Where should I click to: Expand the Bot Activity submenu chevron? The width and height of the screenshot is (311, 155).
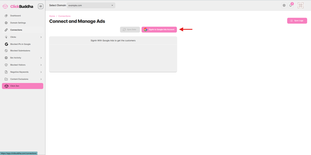[41, 58]
